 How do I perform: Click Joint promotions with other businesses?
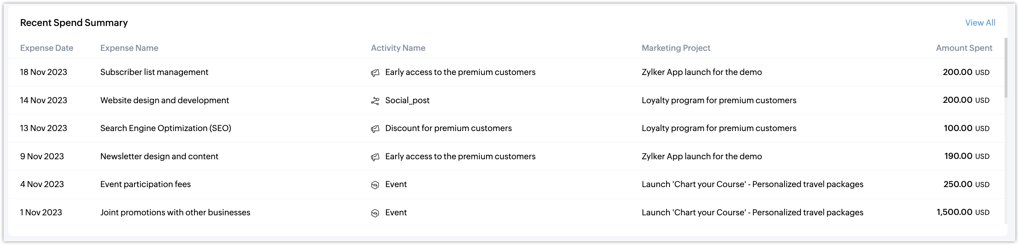coord(175,212)
